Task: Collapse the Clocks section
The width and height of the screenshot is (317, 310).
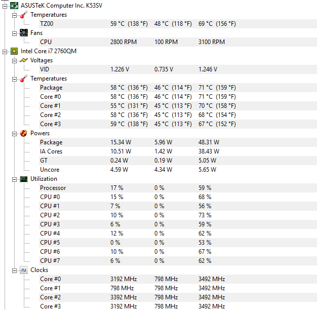Action: point(14,271)
